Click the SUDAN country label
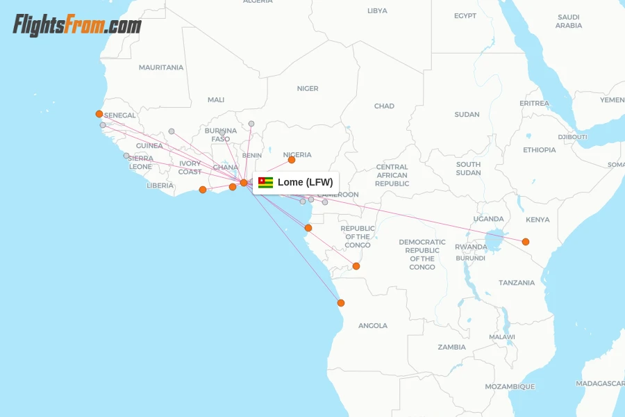The width and height of the screenshot is (625, 417). 467,115
